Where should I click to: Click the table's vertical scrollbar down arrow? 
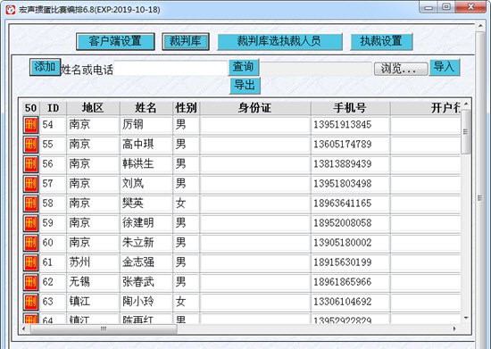click(x=466, y=319)
